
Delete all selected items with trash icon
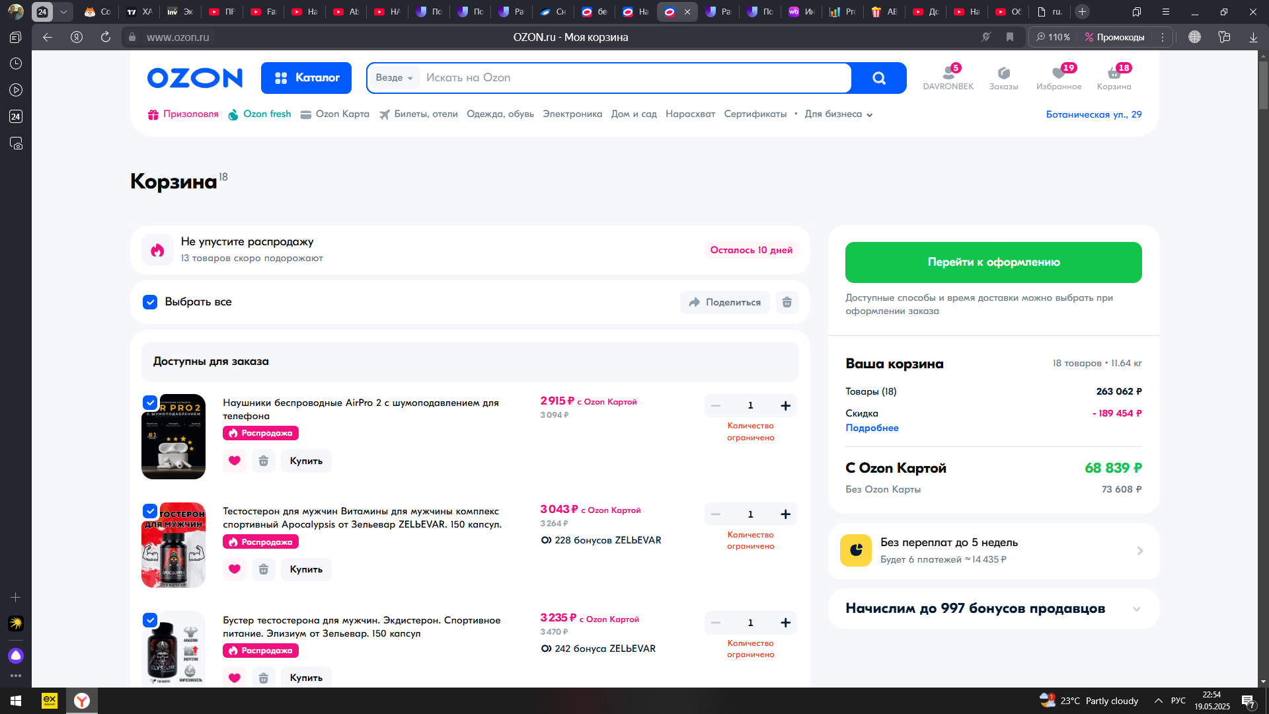pos(787,302)
